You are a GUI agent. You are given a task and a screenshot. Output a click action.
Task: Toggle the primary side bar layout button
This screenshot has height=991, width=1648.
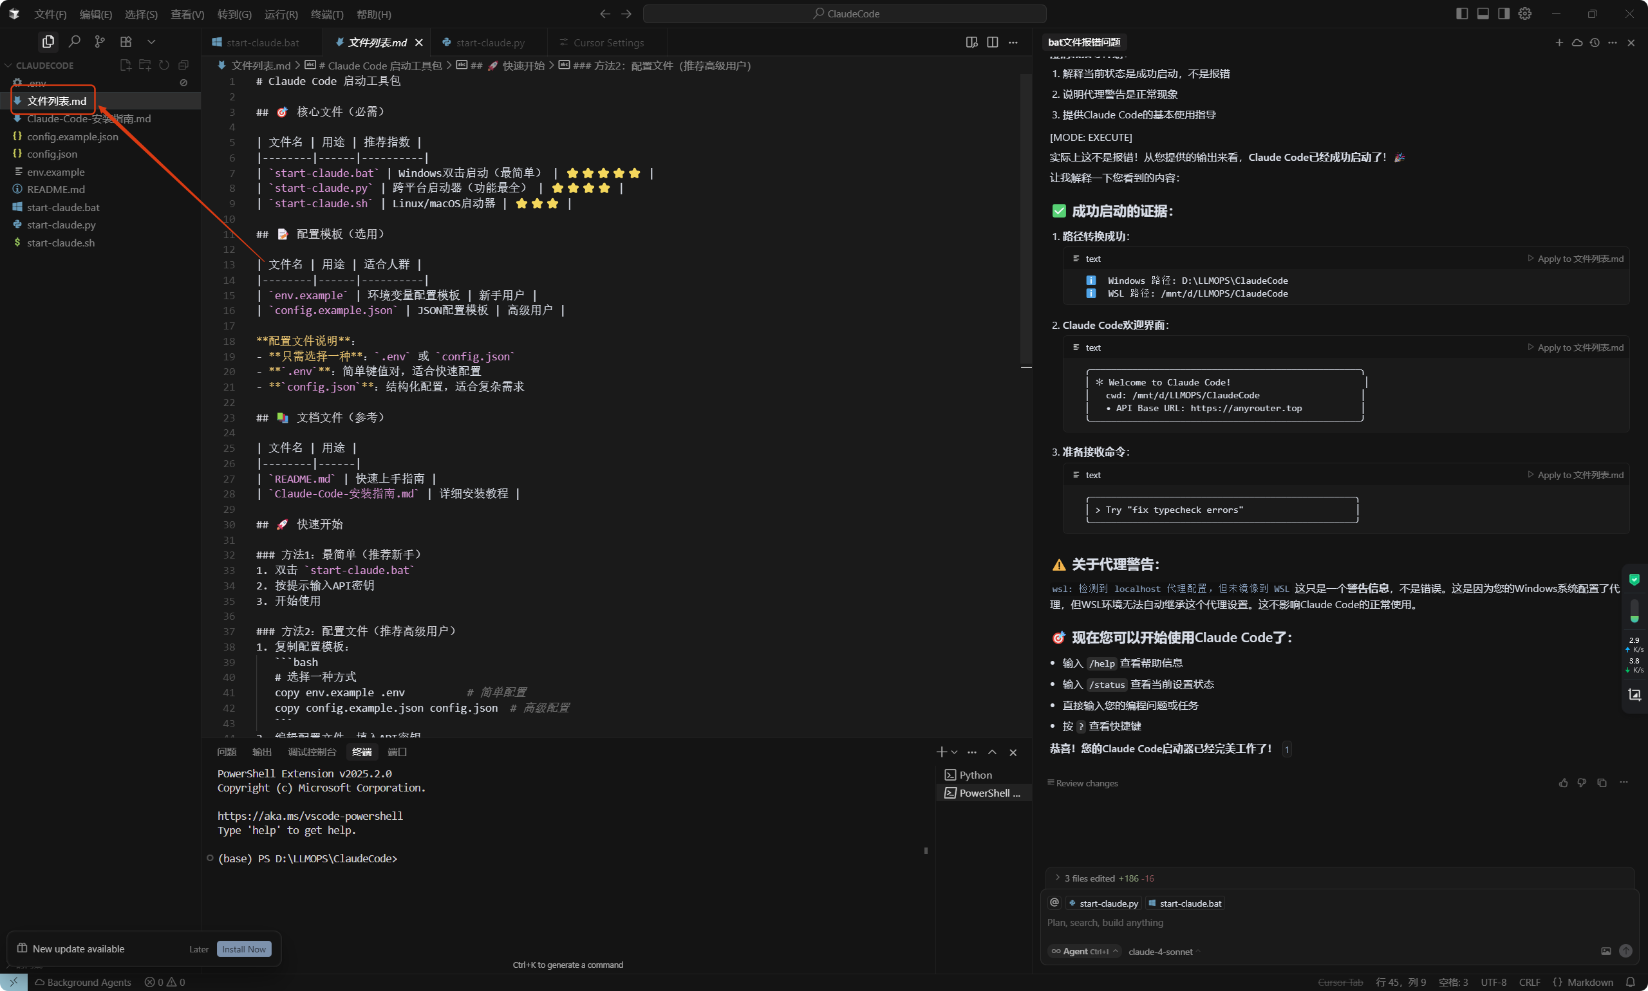point(1461,14)
